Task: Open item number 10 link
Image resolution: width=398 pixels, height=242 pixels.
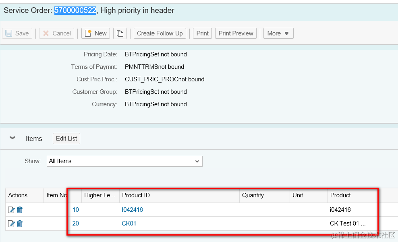Action: tap(76, 210)
